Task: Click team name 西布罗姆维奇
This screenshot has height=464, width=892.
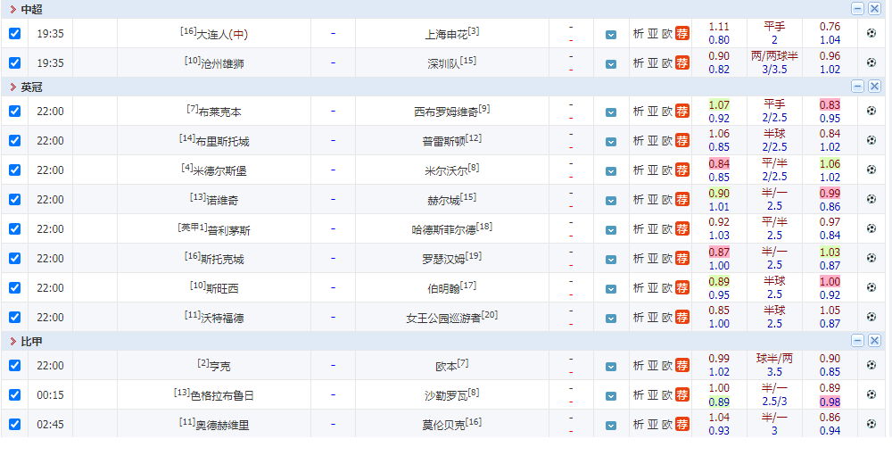Action: coord(446,112)
